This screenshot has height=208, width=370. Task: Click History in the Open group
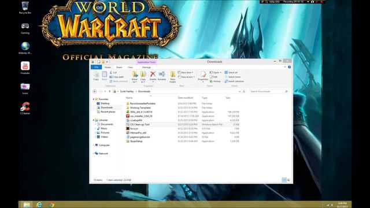(215, 81)
